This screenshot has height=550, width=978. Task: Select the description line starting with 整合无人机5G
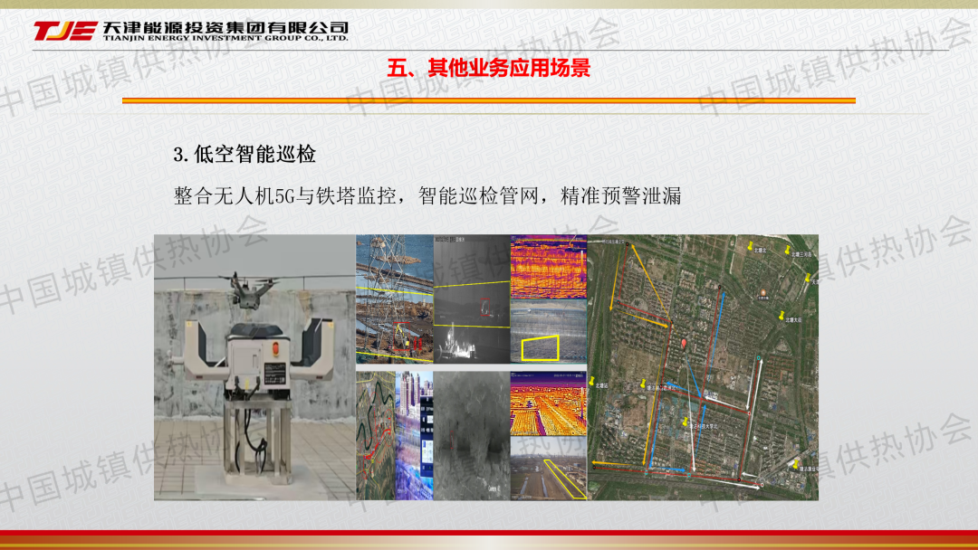(427, 195)
